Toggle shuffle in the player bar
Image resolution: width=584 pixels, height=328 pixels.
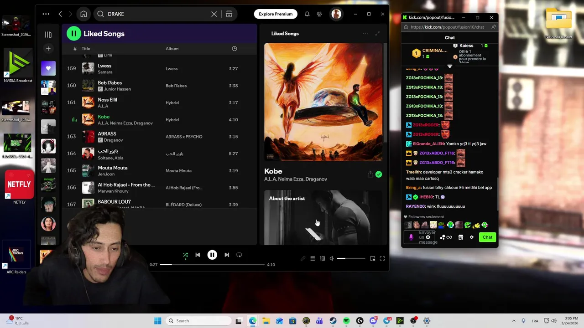(x=185, y=255)
